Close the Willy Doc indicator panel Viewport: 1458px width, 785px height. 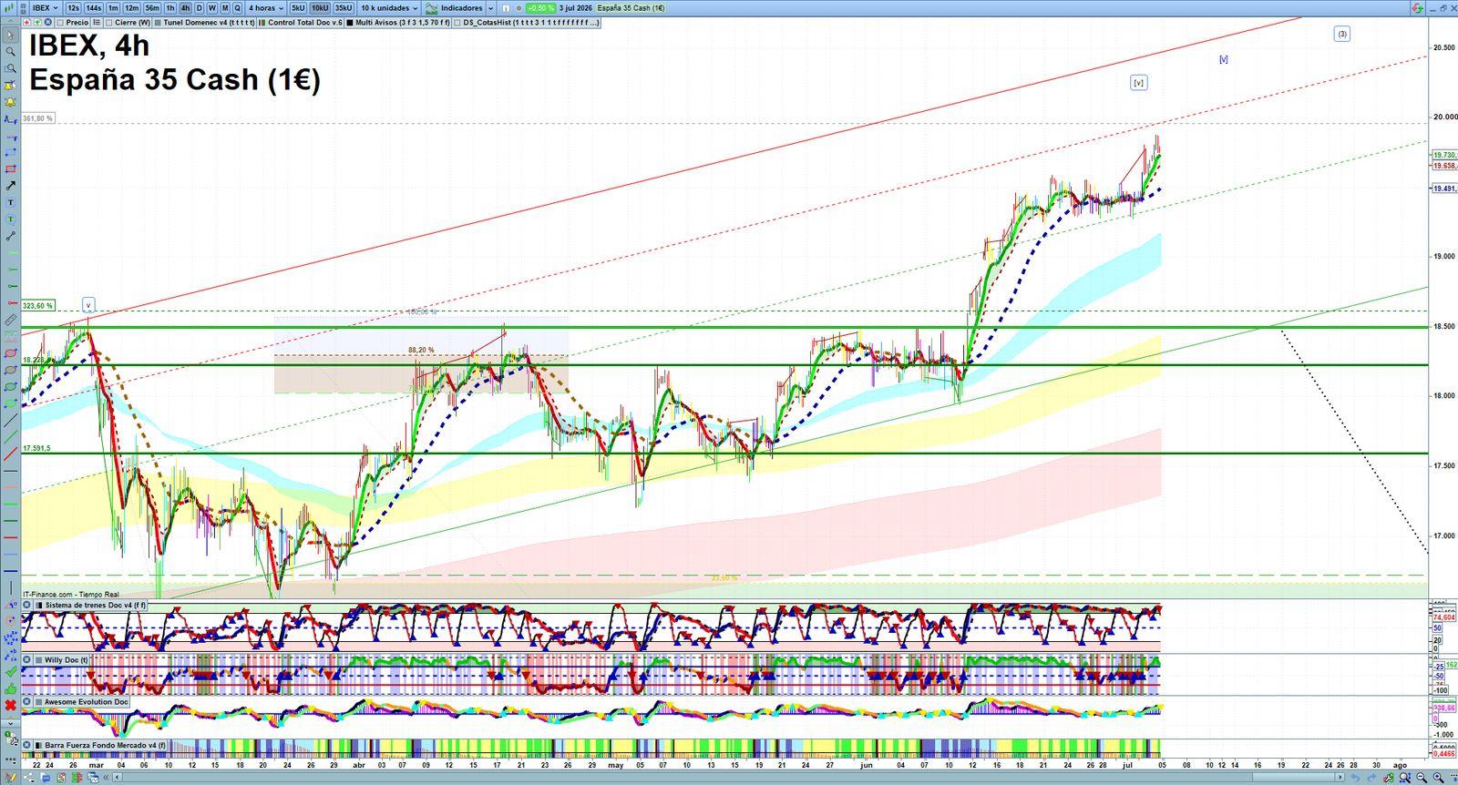coord(26,659)
